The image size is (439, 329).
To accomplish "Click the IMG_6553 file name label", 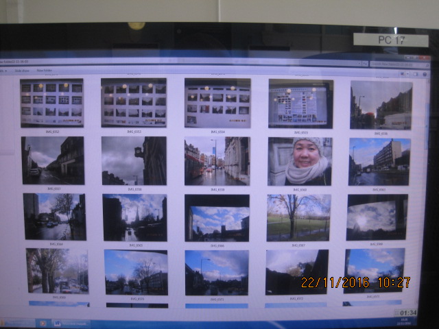I will tap(134, 132).
